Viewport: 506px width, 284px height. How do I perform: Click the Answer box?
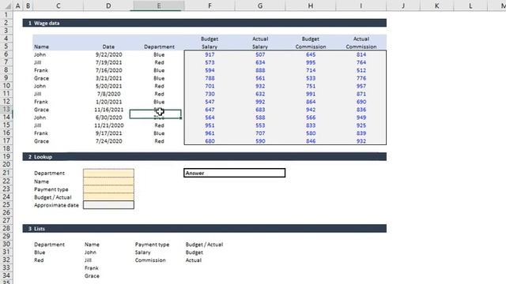pos(234,173)
